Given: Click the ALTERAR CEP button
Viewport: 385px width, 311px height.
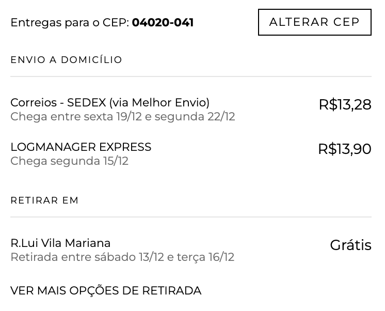Looking at the screenshot, I should tap(314, 22).
